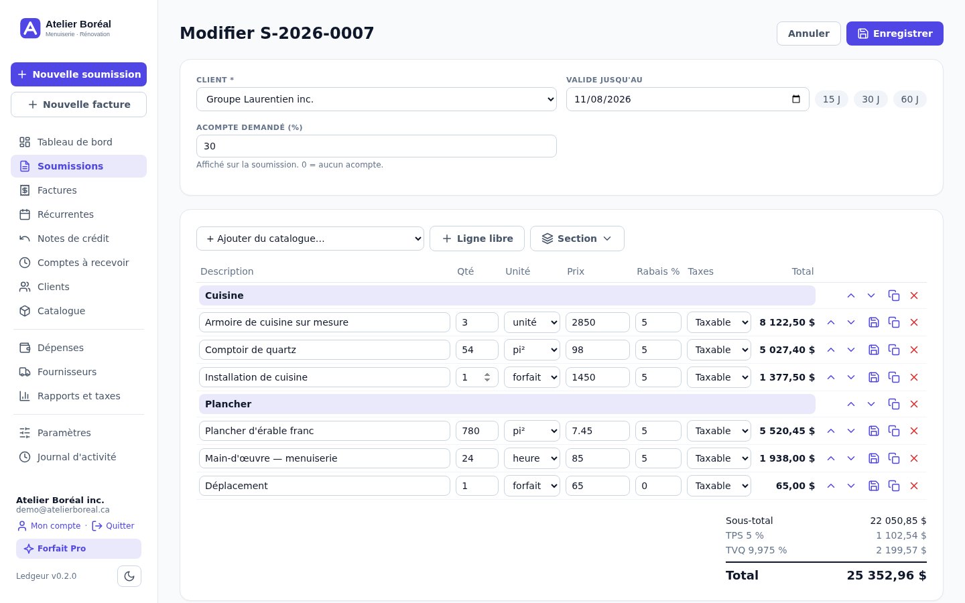Set validity to 30 J

(x=871, y=99)
